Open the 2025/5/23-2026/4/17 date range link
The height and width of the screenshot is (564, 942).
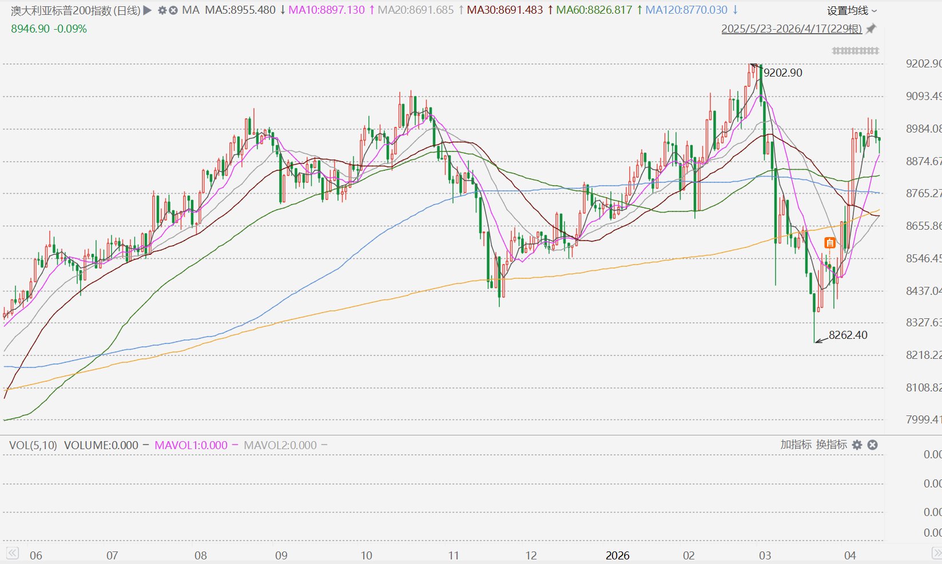(792, 29)
